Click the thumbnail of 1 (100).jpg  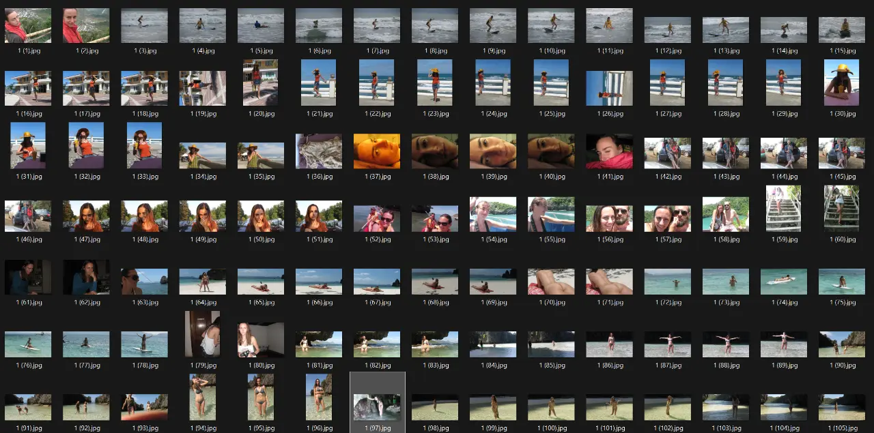coord(551,407)
